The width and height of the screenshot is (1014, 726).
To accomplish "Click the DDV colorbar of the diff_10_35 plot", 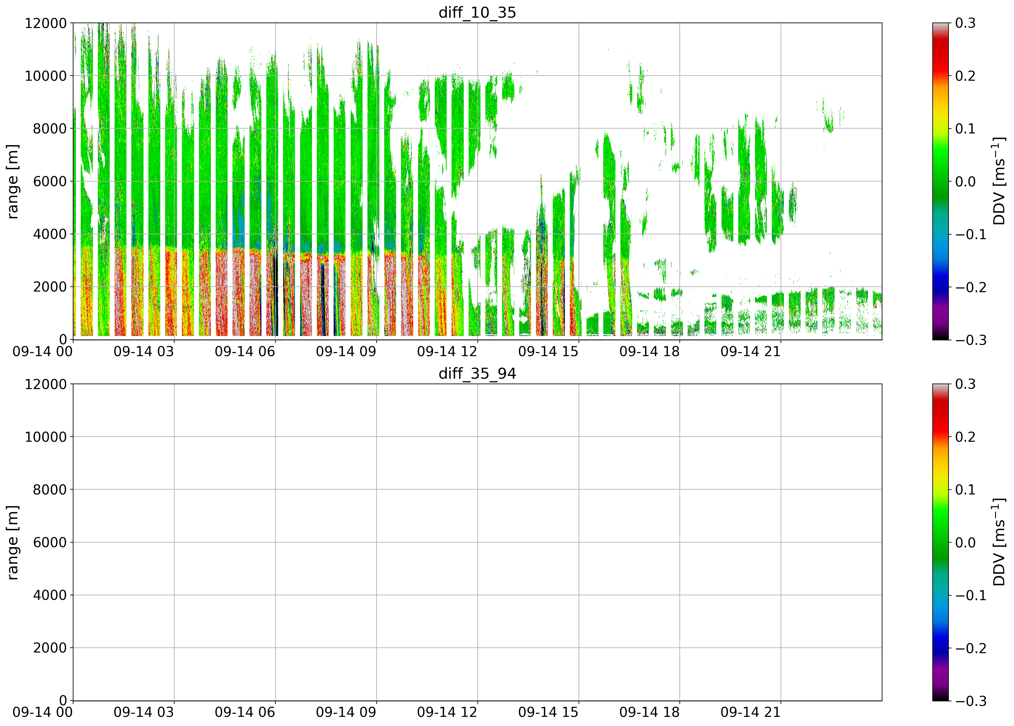I will click(940, 182).
